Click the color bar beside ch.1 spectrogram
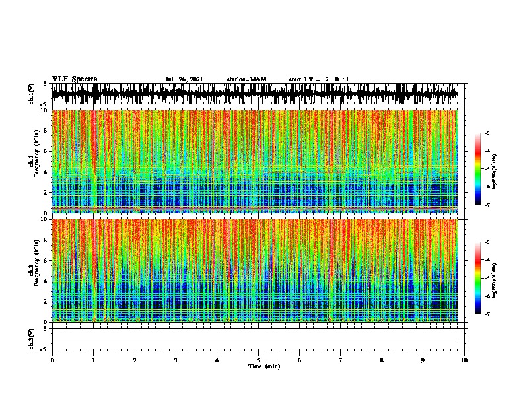Screen dimensions: 523x404 (x=478, y=169)
